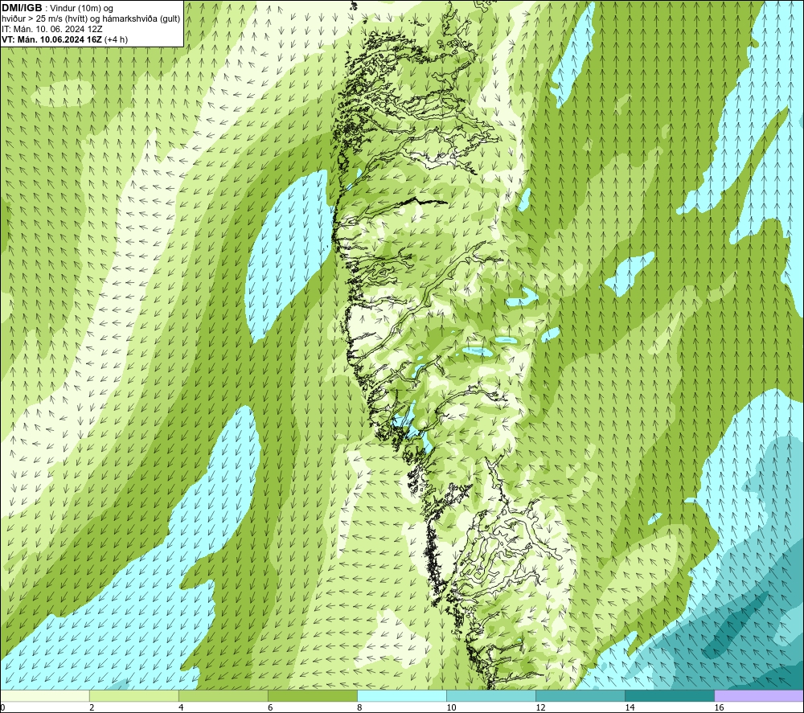This screenshot has width=804, height=713.
Task: Click the legend swatch between 2 and 4
Action: pyautogui.click(x=133, y=695)
